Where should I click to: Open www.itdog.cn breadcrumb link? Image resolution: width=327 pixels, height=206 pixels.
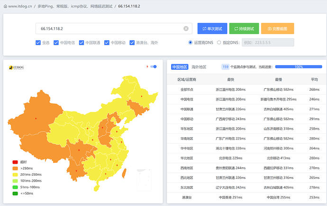(20, 6)
